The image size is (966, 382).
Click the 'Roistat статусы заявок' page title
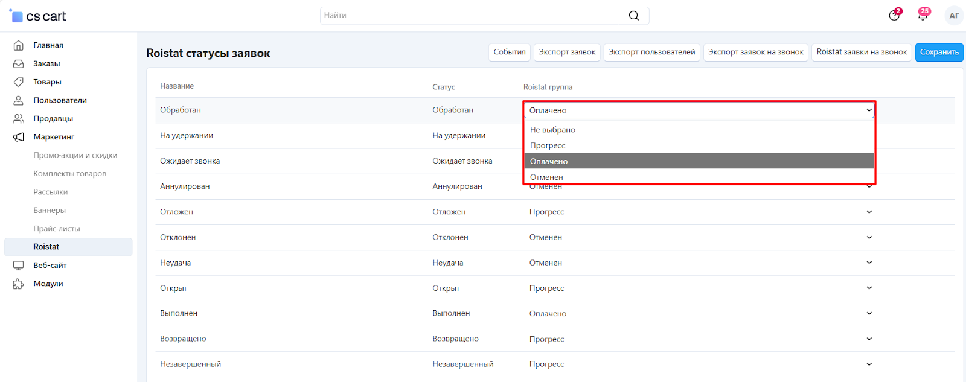coord(208,53)
